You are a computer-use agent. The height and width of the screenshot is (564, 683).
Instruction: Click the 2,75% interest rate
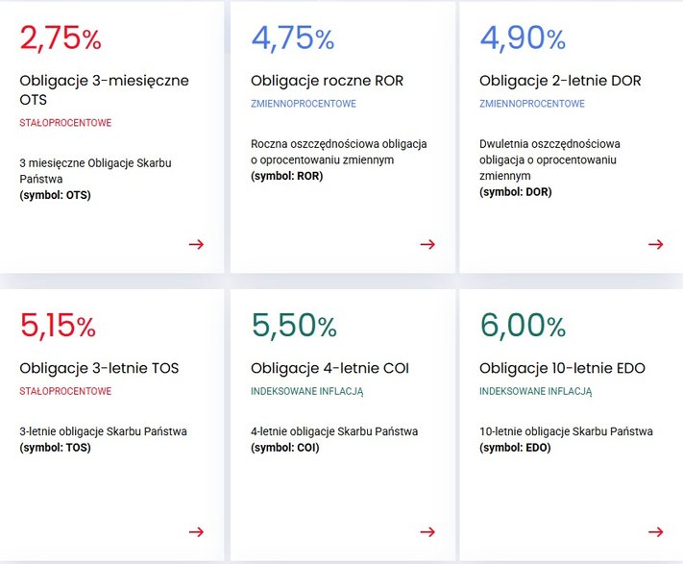(x=61, y=38)
